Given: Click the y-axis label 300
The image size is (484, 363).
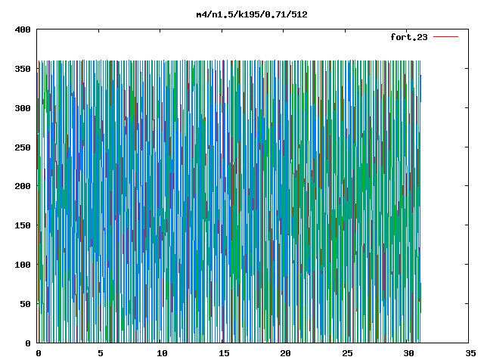Looking at the screenshot, I should (x=23, y=108).
